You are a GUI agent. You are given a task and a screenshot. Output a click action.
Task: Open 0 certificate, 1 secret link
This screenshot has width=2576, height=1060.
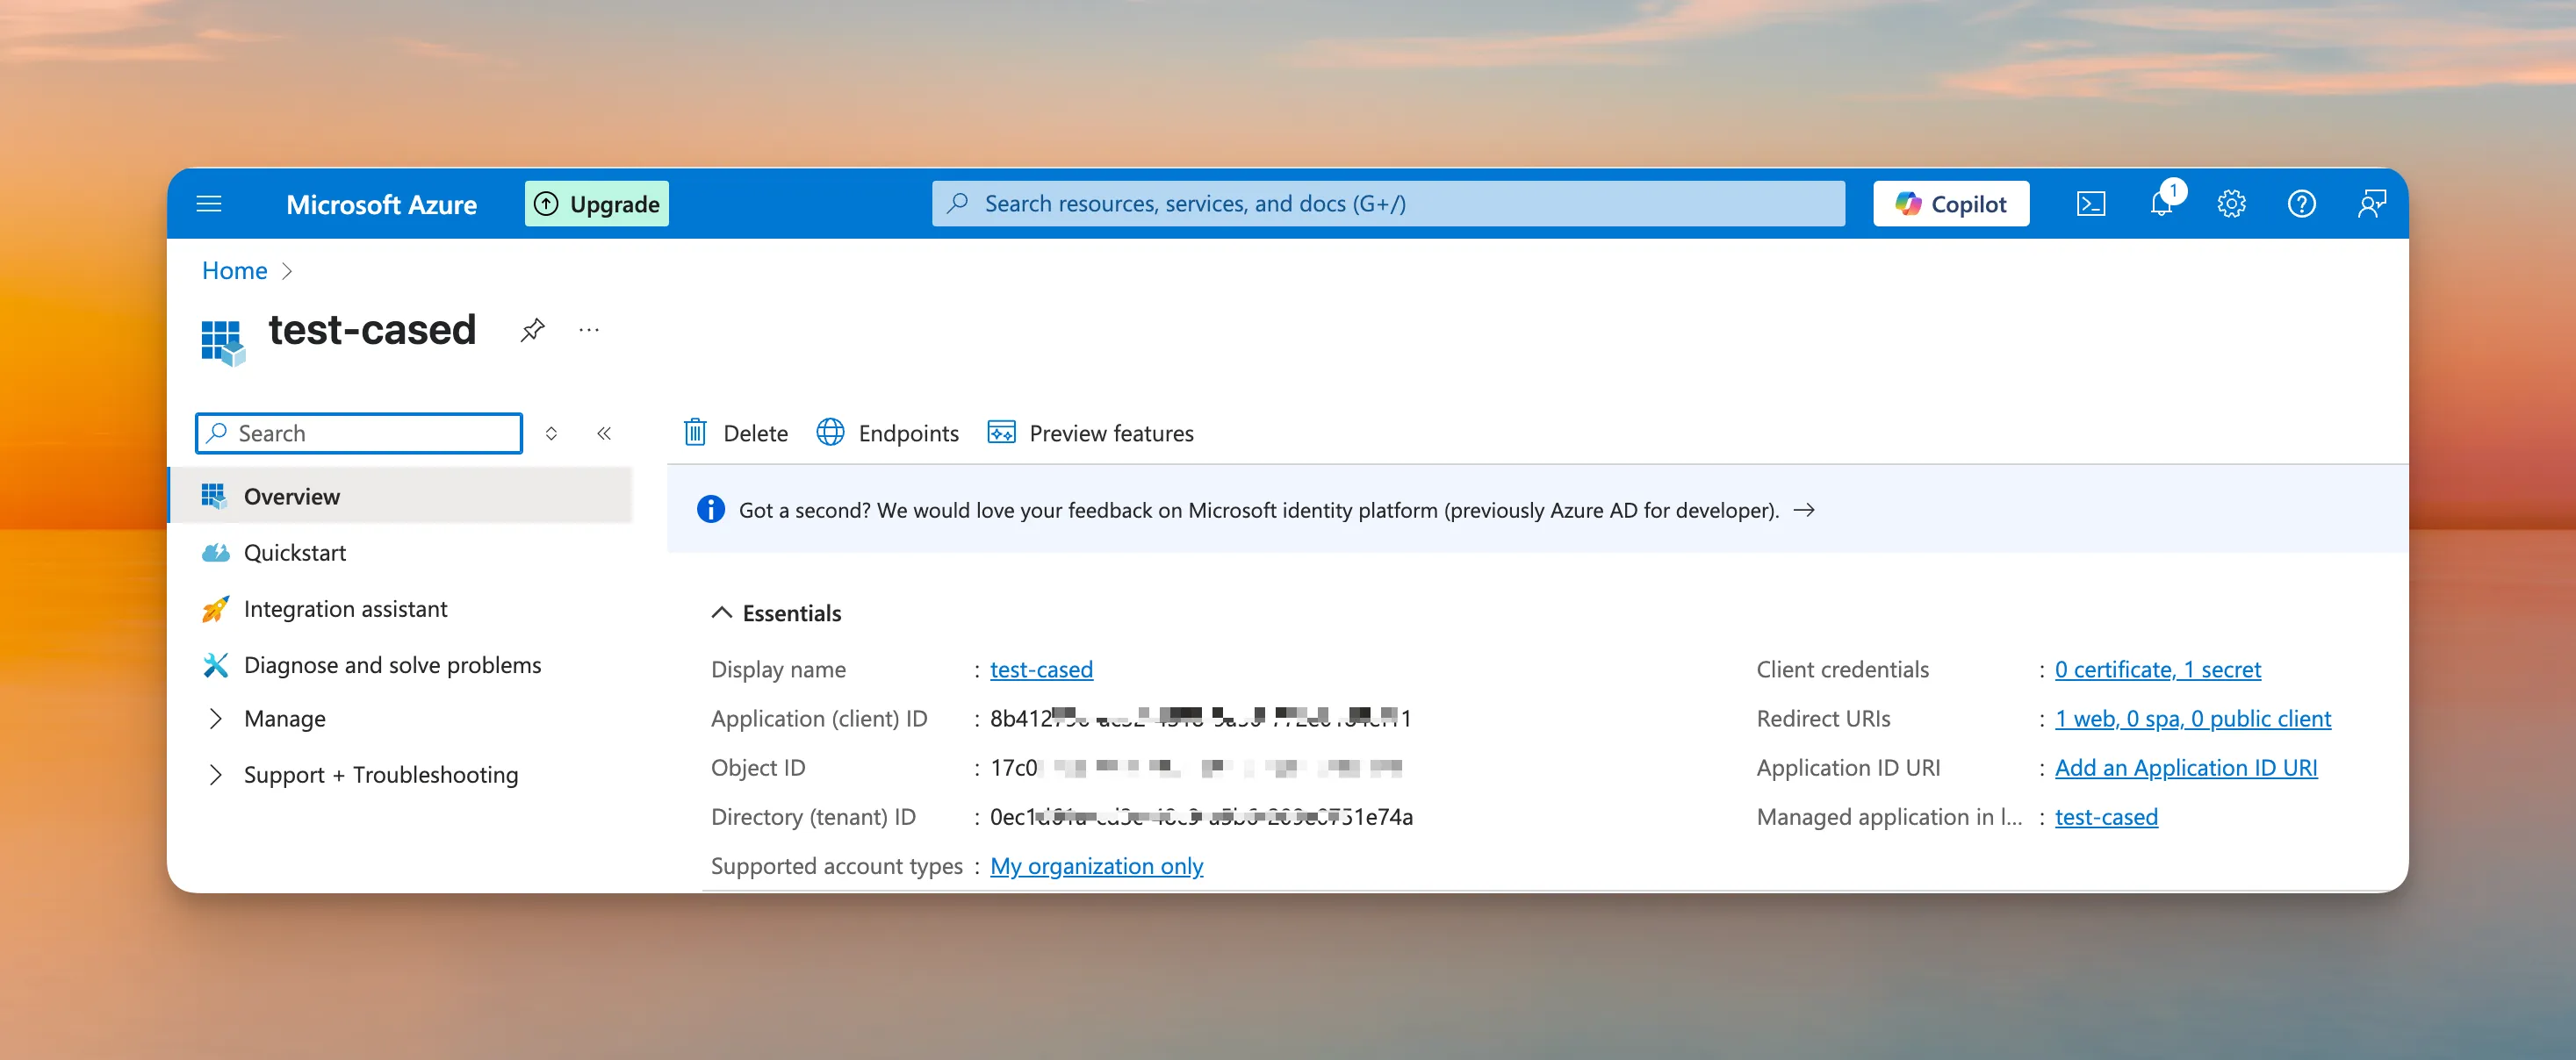pyautogui.click(x=2157, y=670)
